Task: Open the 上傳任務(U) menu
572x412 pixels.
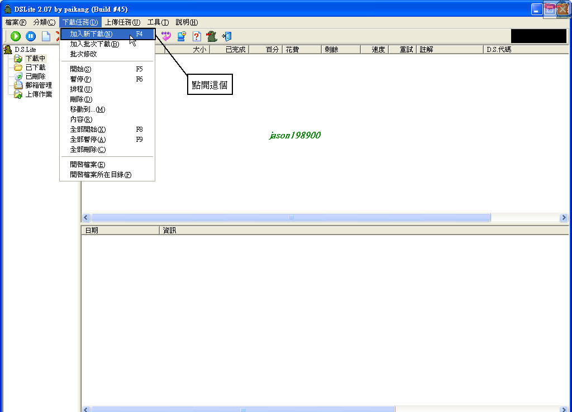Action: [122, 22]
